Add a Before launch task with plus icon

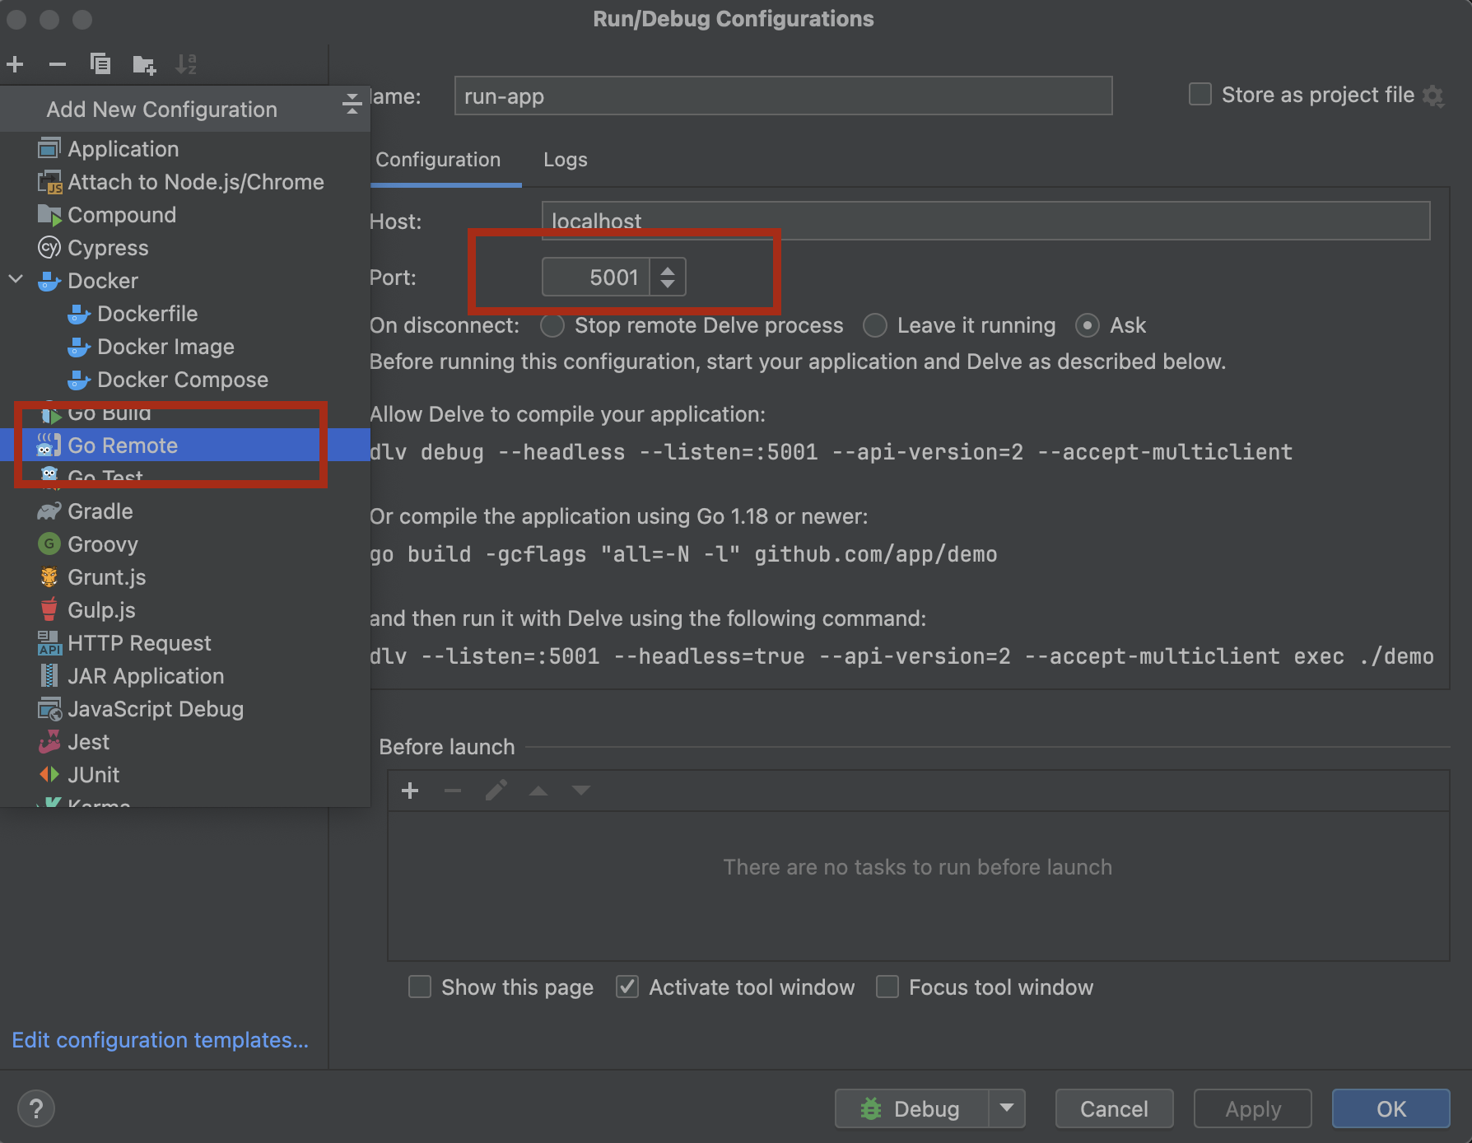point(410,791)
